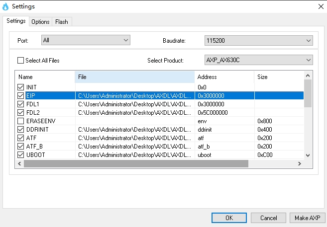Click the scroll-right arrow of file list
The image size is (327, 227).
(x=300, y=164)
